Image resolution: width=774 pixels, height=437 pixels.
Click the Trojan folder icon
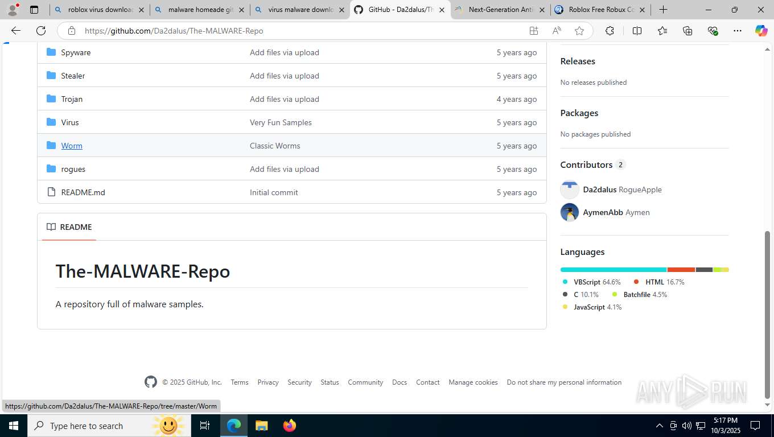tap(51, 99)
